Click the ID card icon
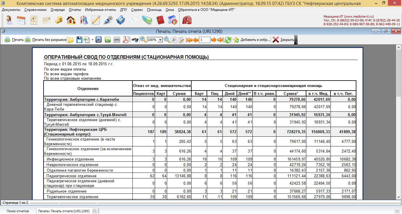 coord(46,20)
